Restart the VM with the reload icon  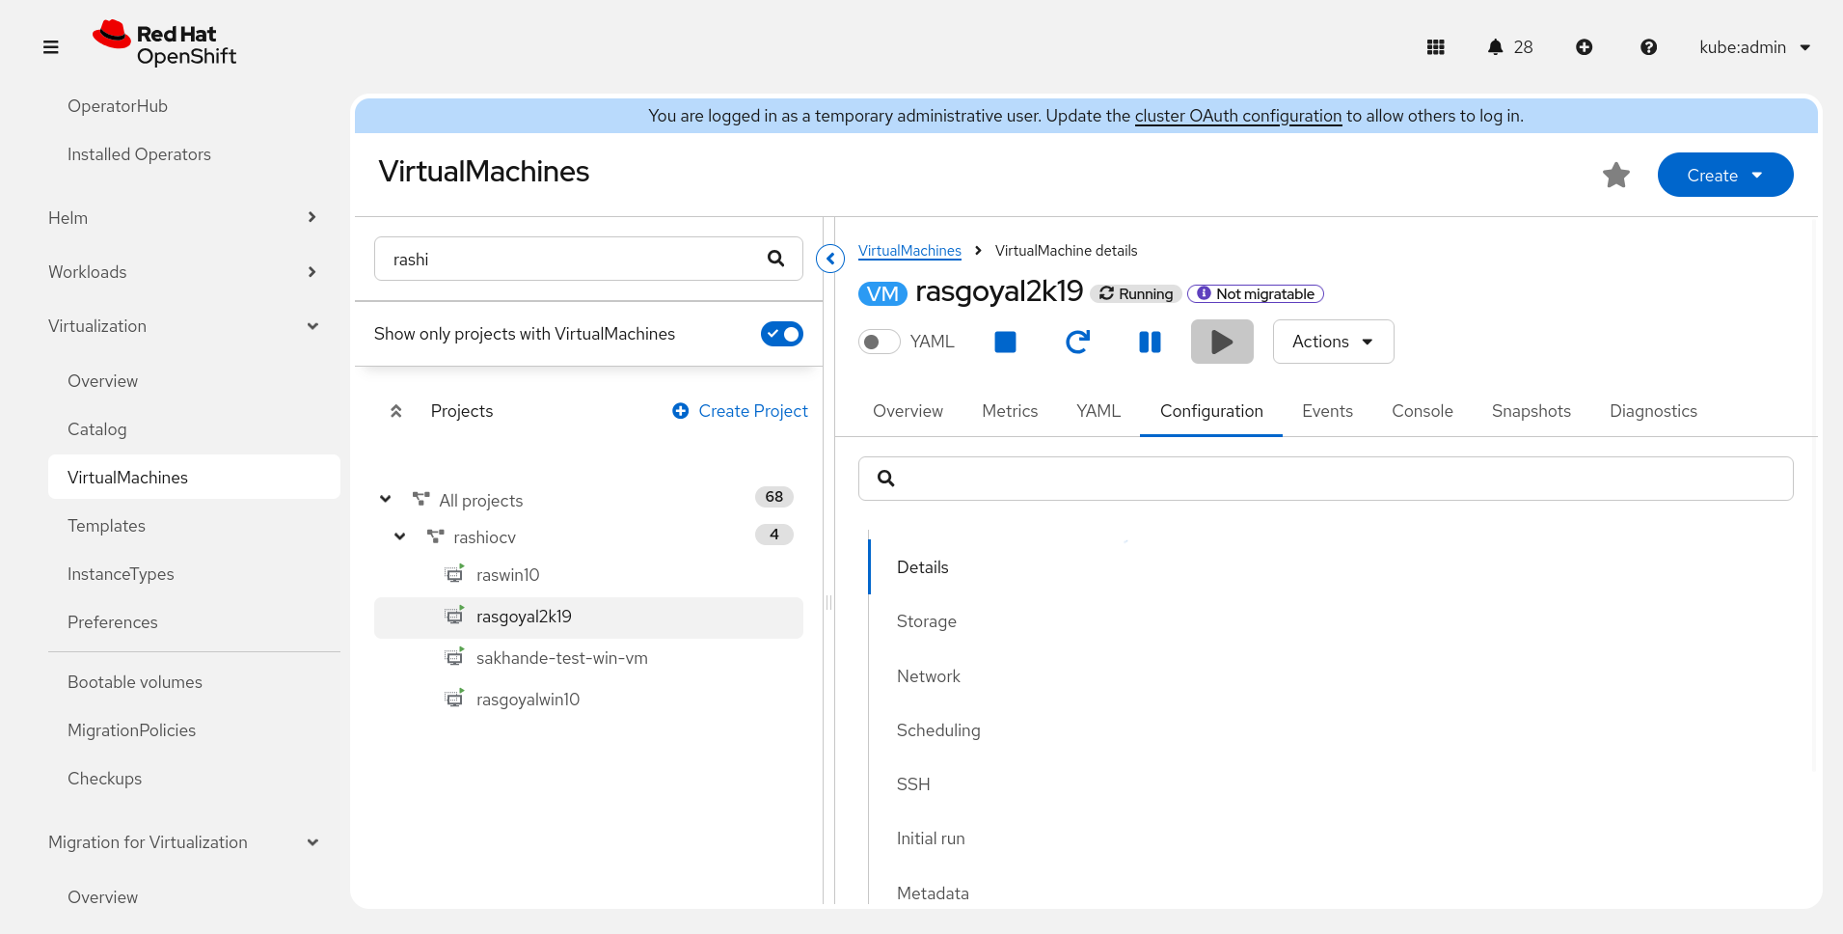click(1077, 342)
